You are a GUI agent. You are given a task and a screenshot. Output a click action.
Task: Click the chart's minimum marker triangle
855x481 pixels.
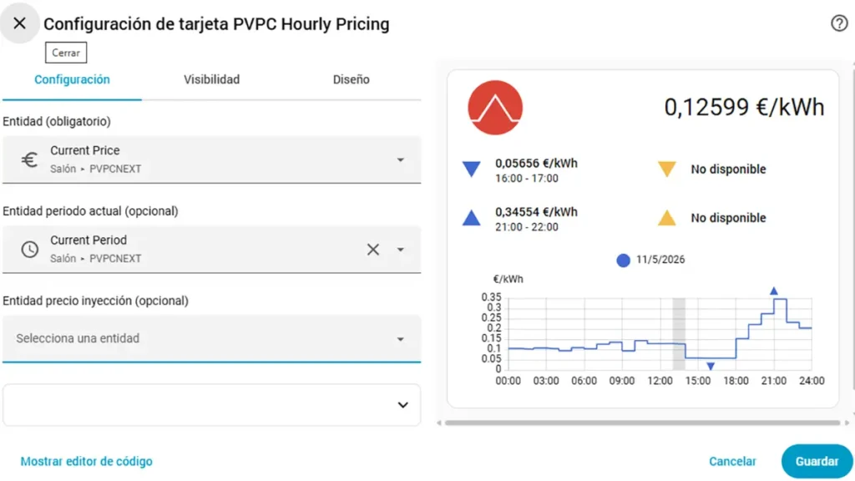click(x=710, y=366)
